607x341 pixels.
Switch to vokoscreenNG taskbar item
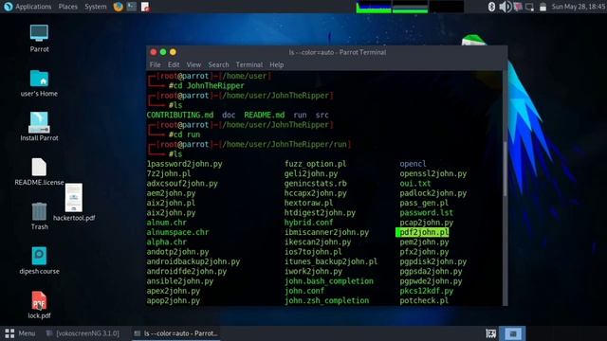coord(83,333)
